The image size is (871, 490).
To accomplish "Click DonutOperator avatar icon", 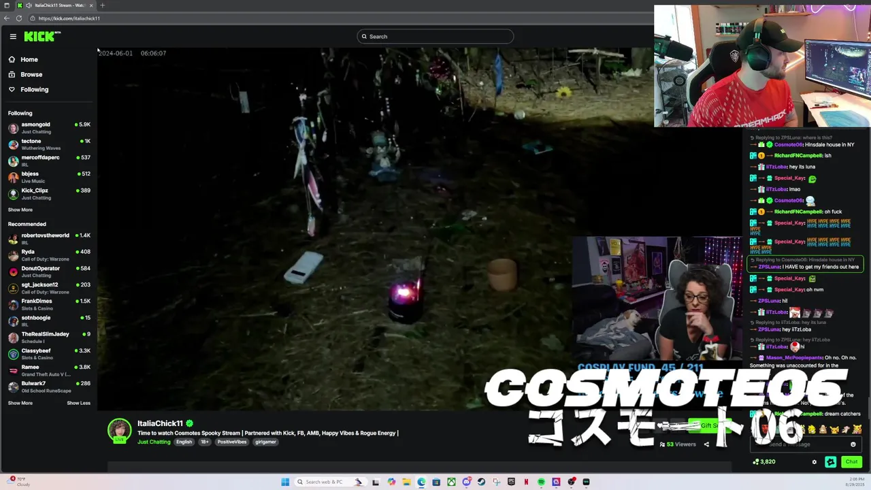I will (14, 272).
